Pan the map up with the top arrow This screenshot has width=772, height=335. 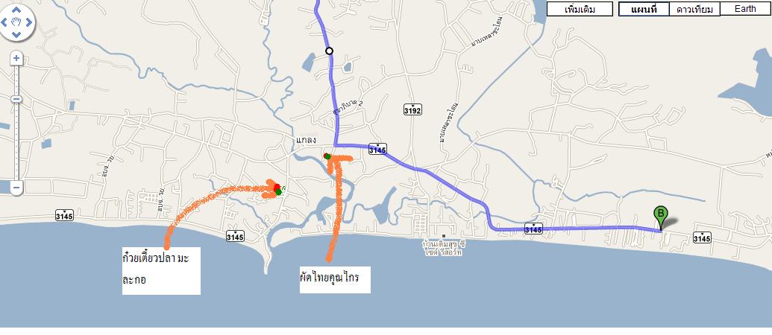[16, 10]
